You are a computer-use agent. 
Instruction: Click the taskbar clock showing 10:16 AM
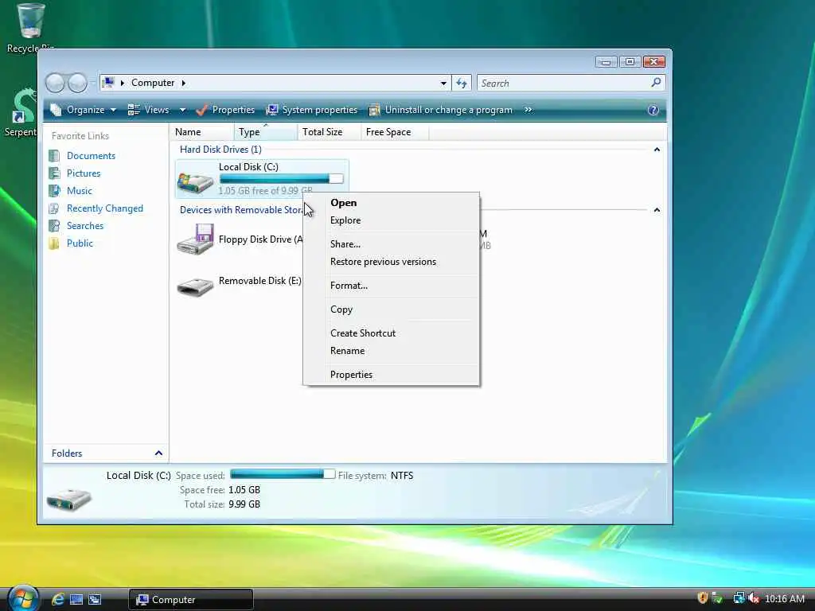click(785, 599)
